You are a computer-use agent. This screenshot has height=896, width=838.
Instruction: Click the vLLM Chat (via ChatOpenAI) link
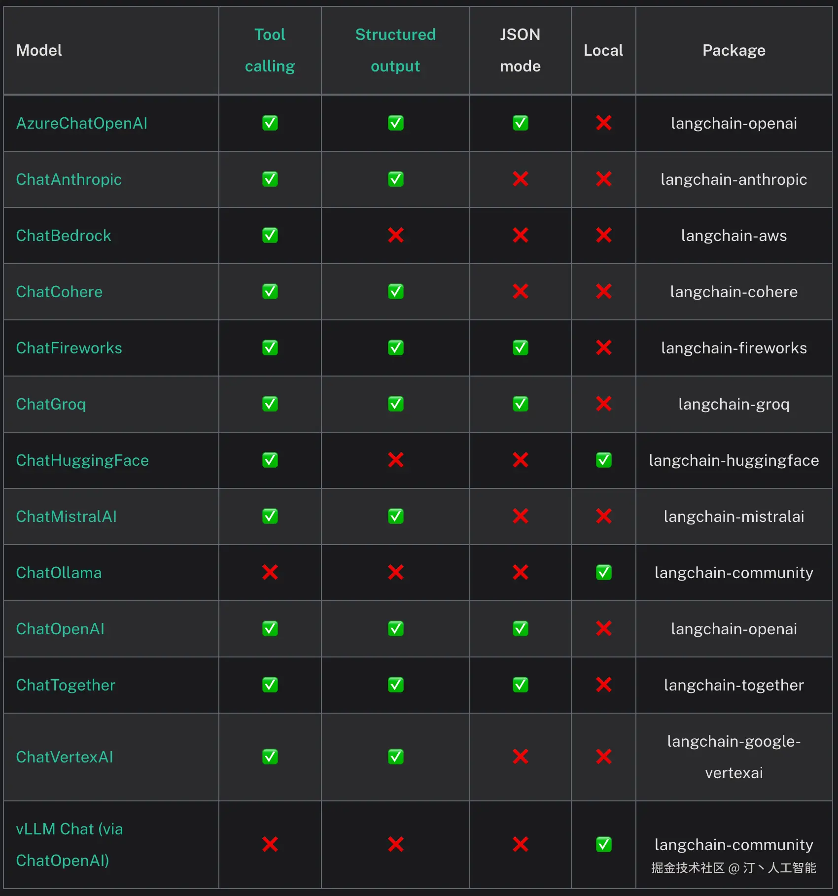click(x=70, y=844)
